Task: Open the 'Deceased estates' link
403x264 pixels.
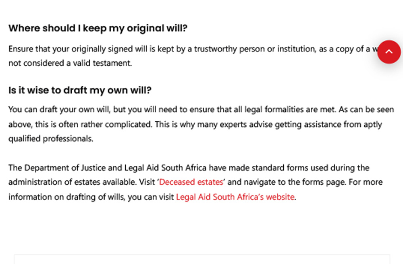Action: [191, 182]
